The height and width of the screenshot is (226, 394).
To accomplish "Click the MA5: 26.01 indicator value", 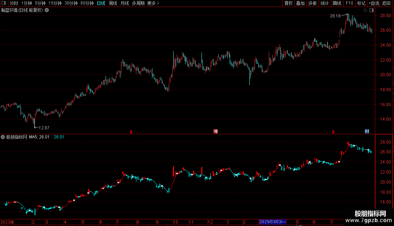I will pyautogui.click(x=39, y=137).
